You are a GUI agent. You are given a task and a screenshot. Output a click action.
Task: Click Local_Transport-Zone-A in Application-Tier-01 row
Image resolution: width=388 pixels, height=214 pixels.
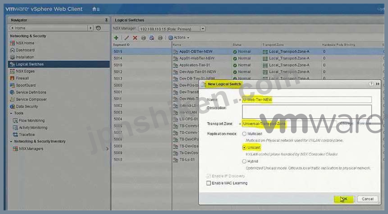[x=289, y=65]
